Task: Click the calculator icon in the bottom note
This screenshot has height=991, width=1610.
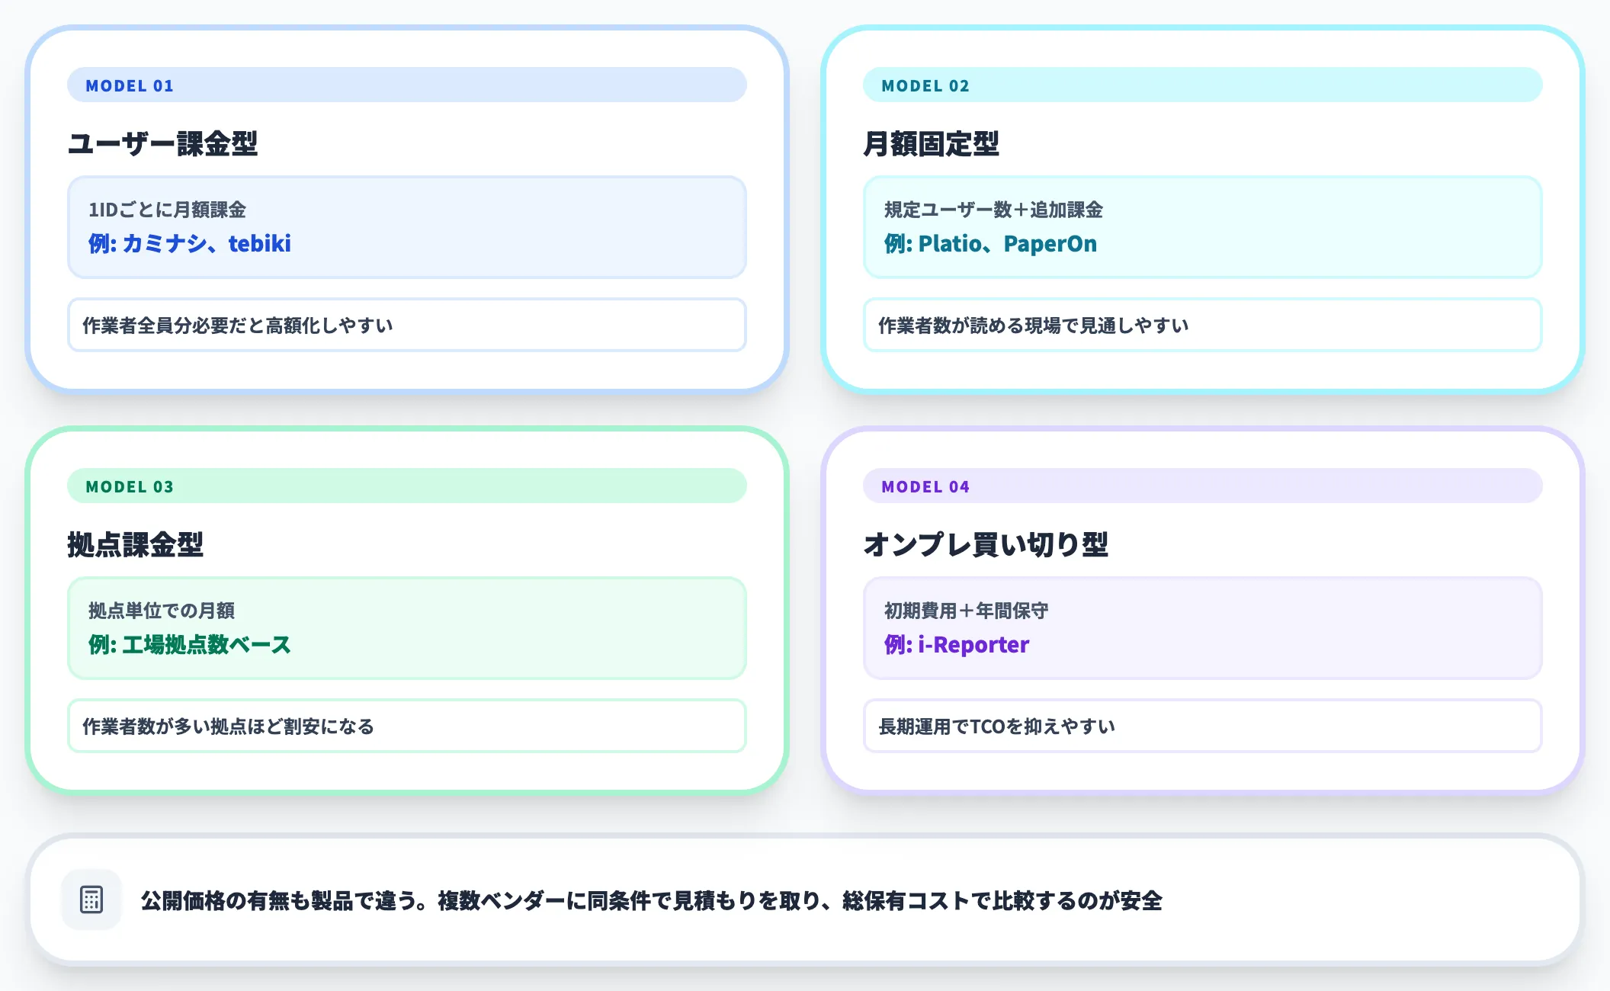Action: click(x=91, y=900)
